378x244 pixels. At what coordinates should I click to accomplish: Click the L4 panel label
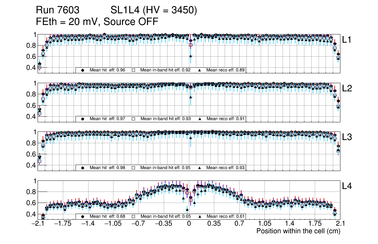click(347, 186)
